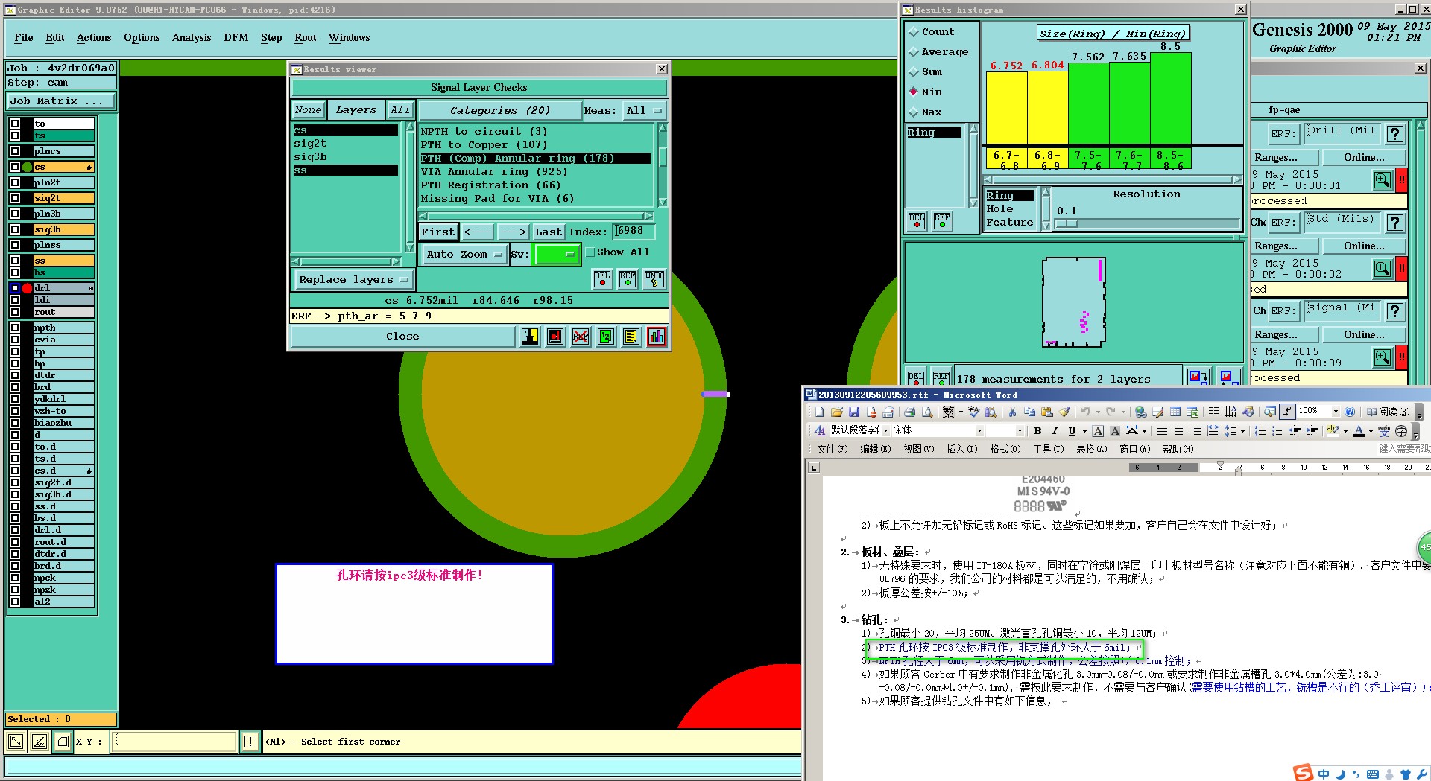Click the Index input field
This screenshot has height=781, width=1431.
pos(634,232)
